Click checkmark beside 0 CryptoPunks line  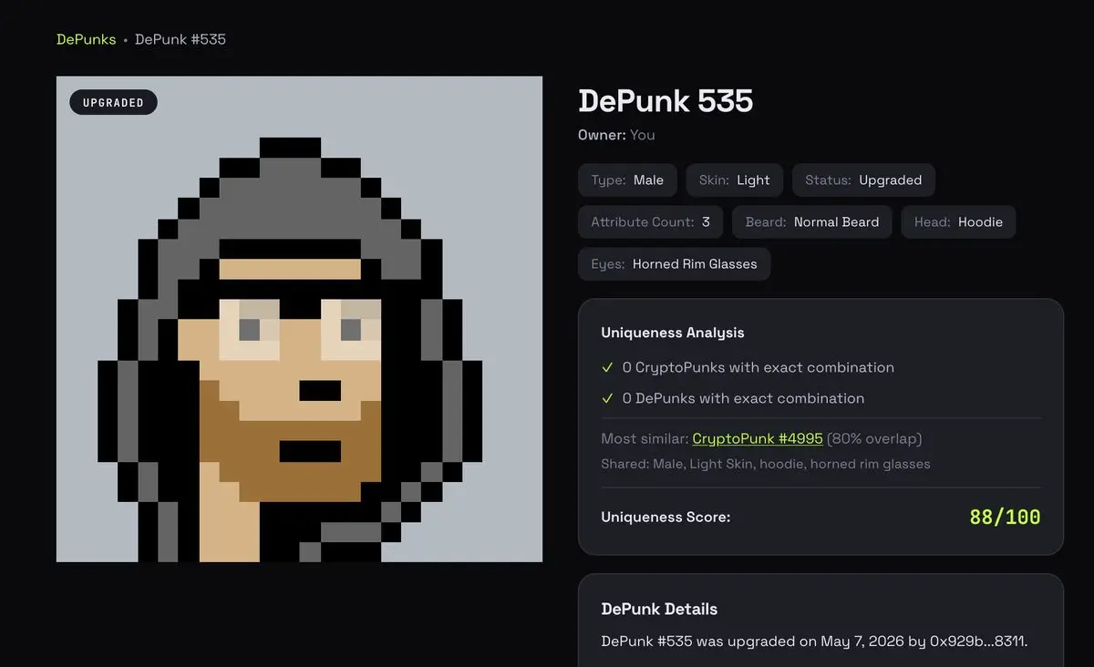pyautogui.click(x=607, y=368)
